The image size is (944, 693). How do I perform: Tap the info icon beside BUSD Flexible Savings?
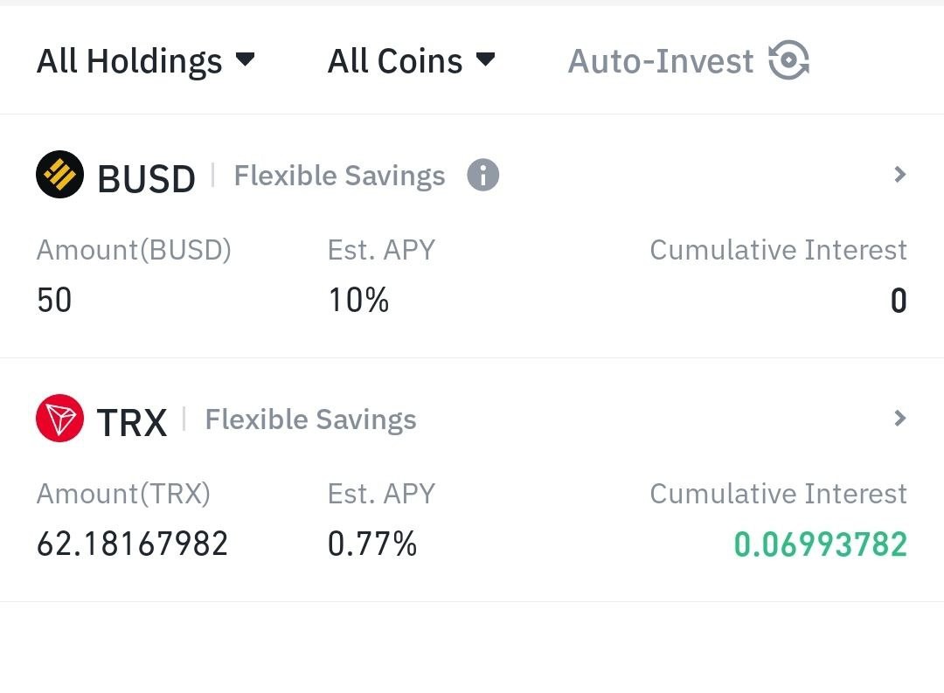pos(482,175)
